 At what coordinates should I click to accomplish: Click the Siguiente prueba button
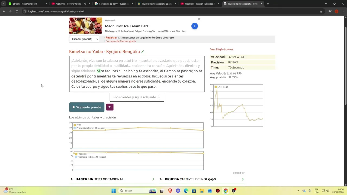(87, 107)
